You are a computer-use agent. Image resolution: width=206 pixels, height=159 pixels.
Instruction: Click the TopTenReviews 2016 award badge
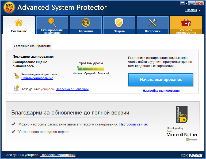(182, 114)
